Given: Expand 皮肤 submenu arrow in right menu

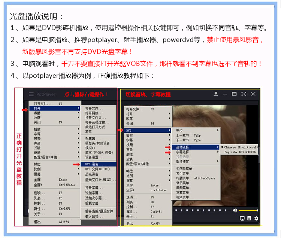Looking at the screenshot, I should 169,159.
